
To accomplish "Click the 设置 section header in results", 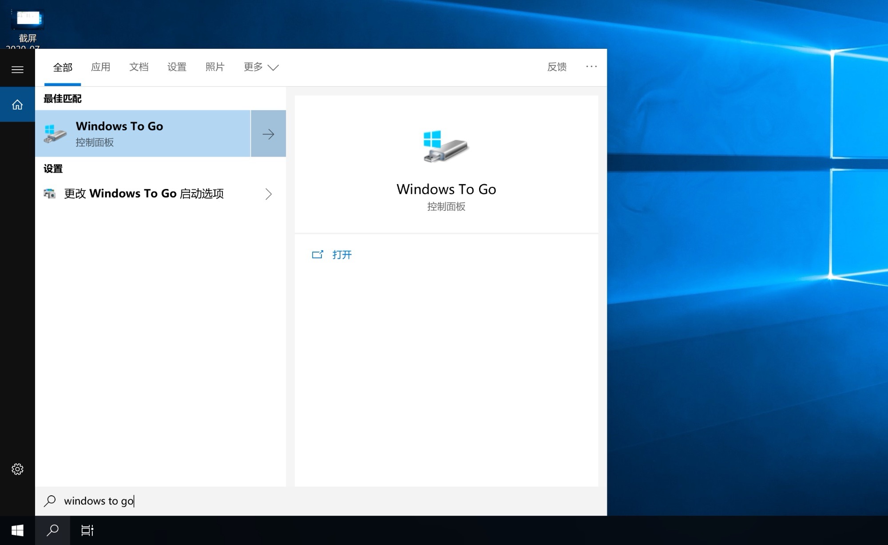I will tap(53, 169).
